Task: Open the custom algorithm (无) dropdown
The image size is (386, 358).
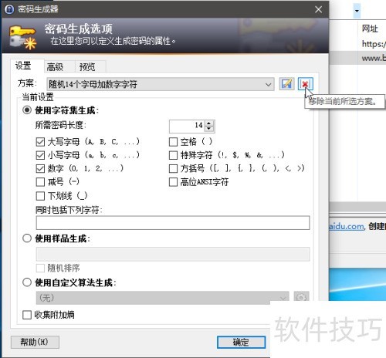Action: 163,298
